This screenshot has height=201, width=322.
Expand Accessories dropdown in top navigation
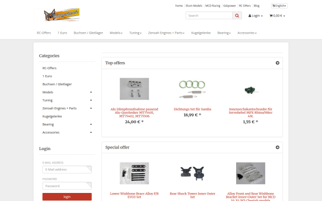point(247,33)
